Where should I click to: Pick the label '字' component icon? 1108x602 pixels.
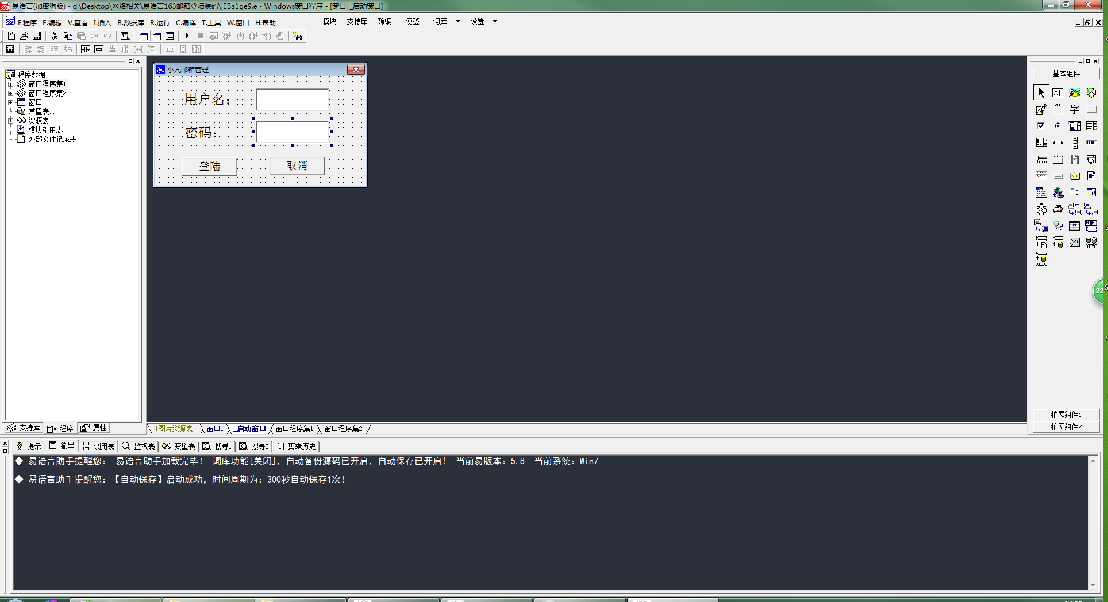1075,109
